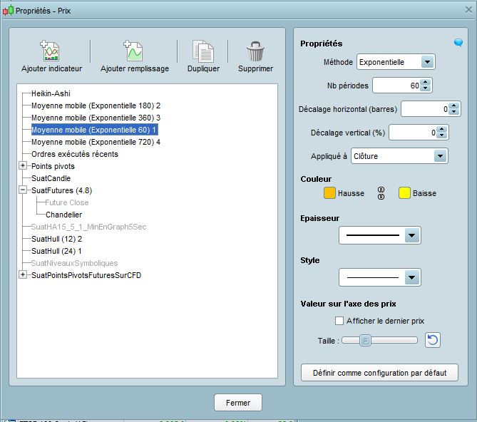Viewport: 477px width, 422px height.
Task: Select the SuatCandle item
Action: point(51,178)
